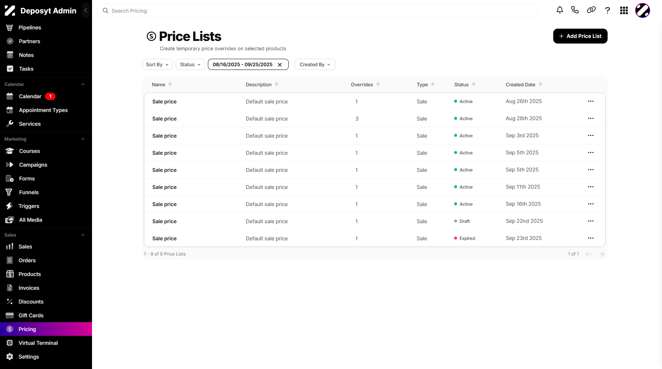Sort by Name column arrow

click(170, 84)
